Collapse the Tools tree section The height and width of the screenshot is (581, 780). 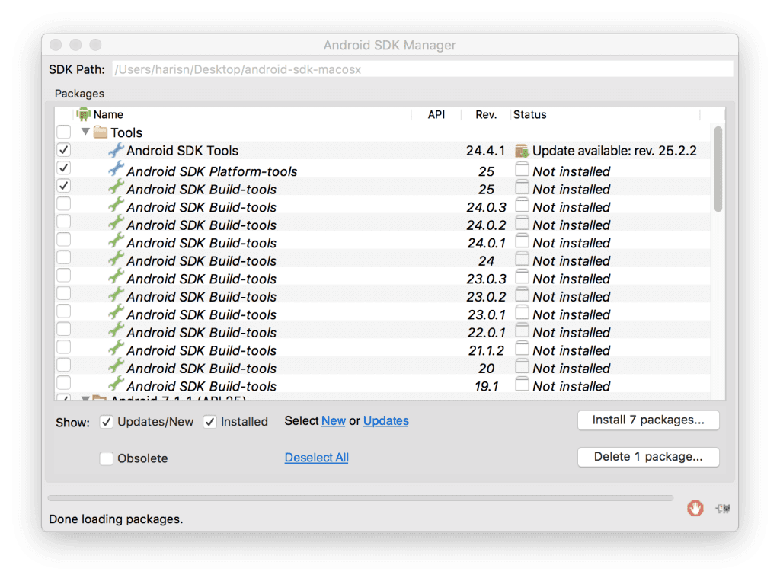[x=85, y=132]
